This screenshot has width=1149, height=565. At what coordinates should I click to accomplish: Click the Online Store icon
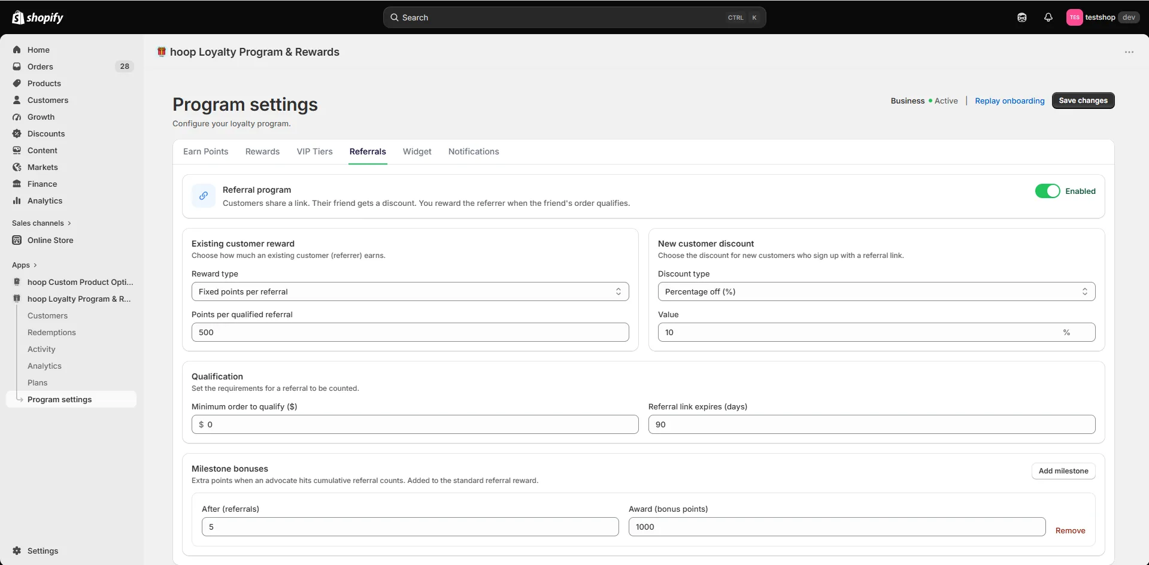pyautogui.click(x=17, y=240)
